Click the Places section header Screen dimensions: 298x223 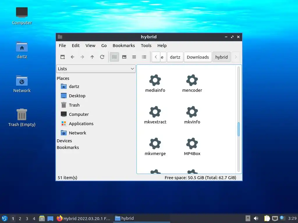click(x=63, y=78)
